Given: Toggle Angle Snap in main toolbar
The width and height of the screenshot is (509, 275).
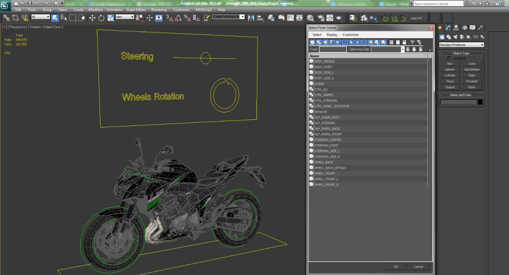Looking at the screenshot, I should [x=178, y=18].
